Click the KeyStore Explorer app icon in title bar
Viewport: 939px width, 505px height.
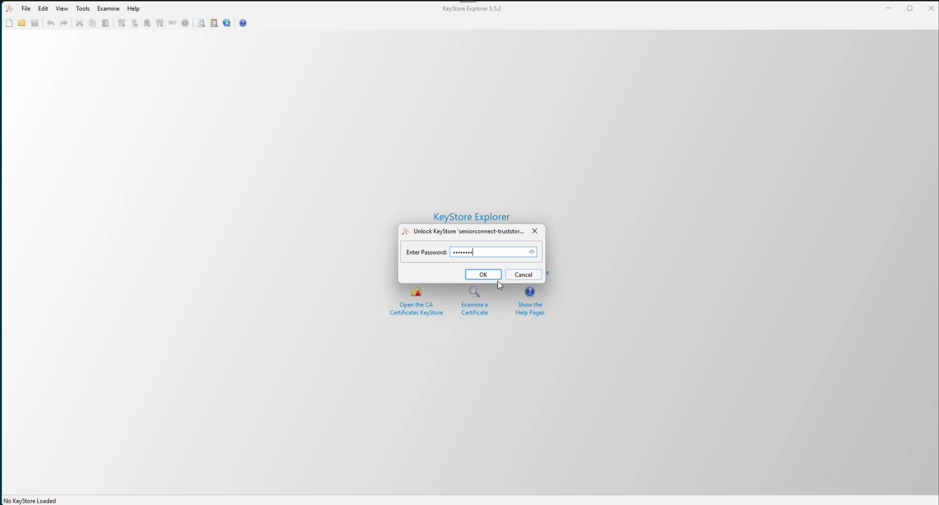9,8
